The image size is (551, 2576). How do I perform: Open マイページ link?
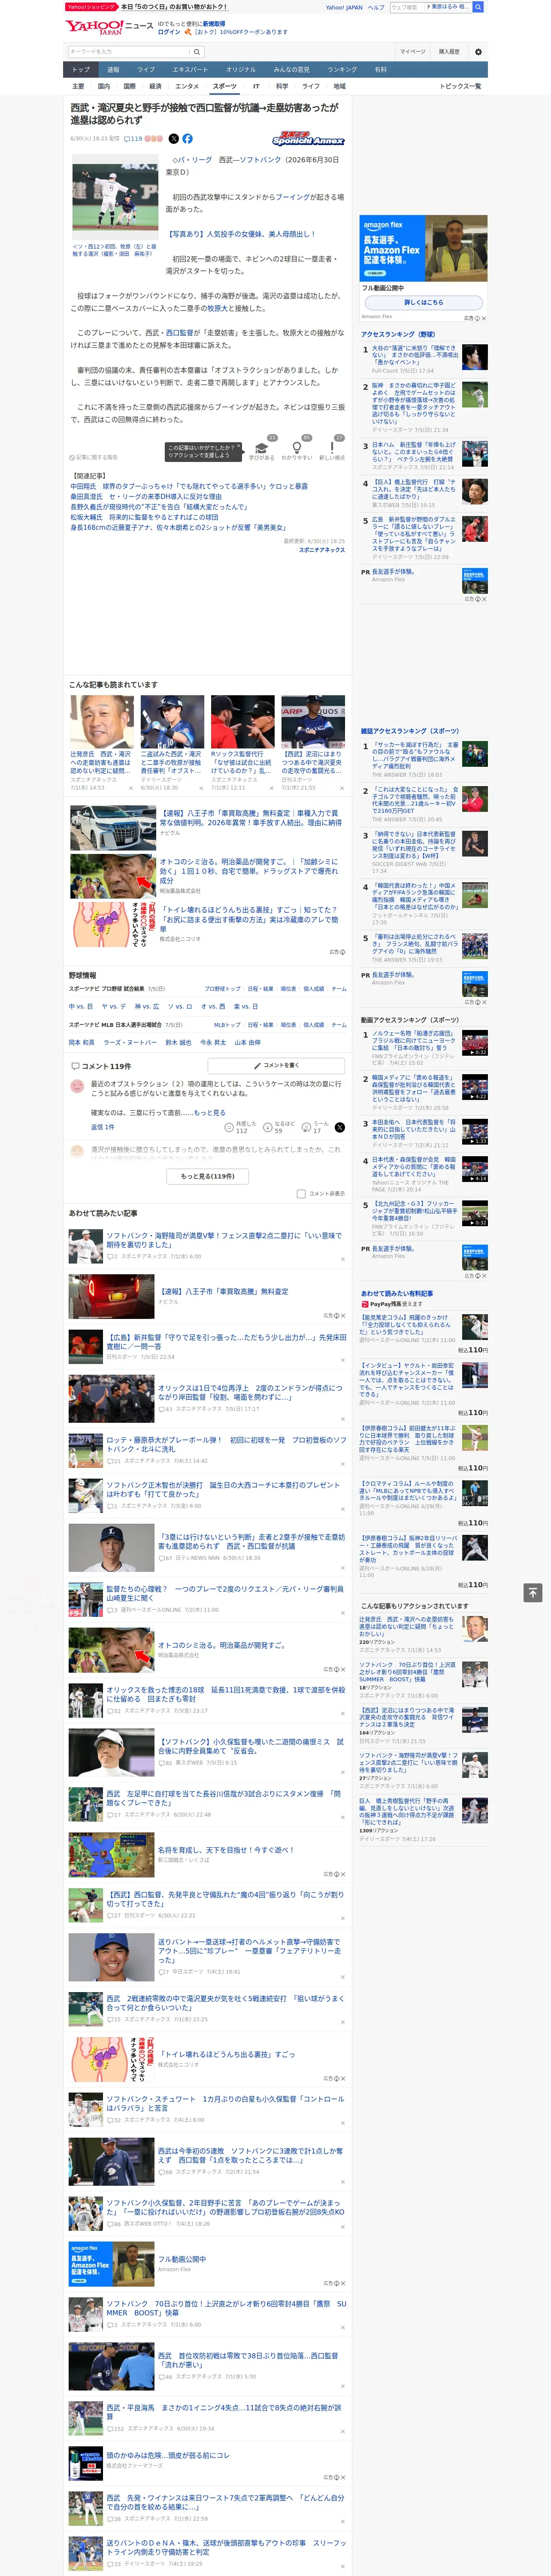coord(413,51)
